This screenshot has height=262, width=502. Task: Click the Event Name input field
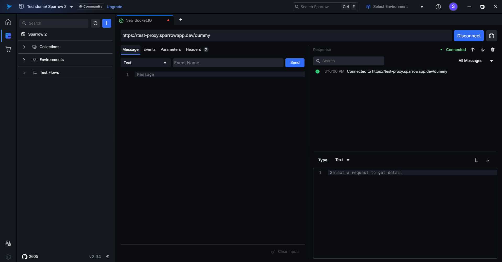tap(228, 63)
